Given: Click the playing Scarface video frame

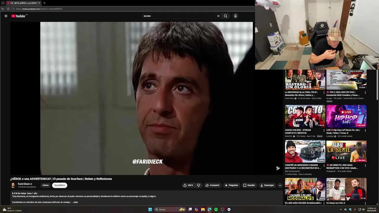Looking at the screenshot, I should pos(147,98).
